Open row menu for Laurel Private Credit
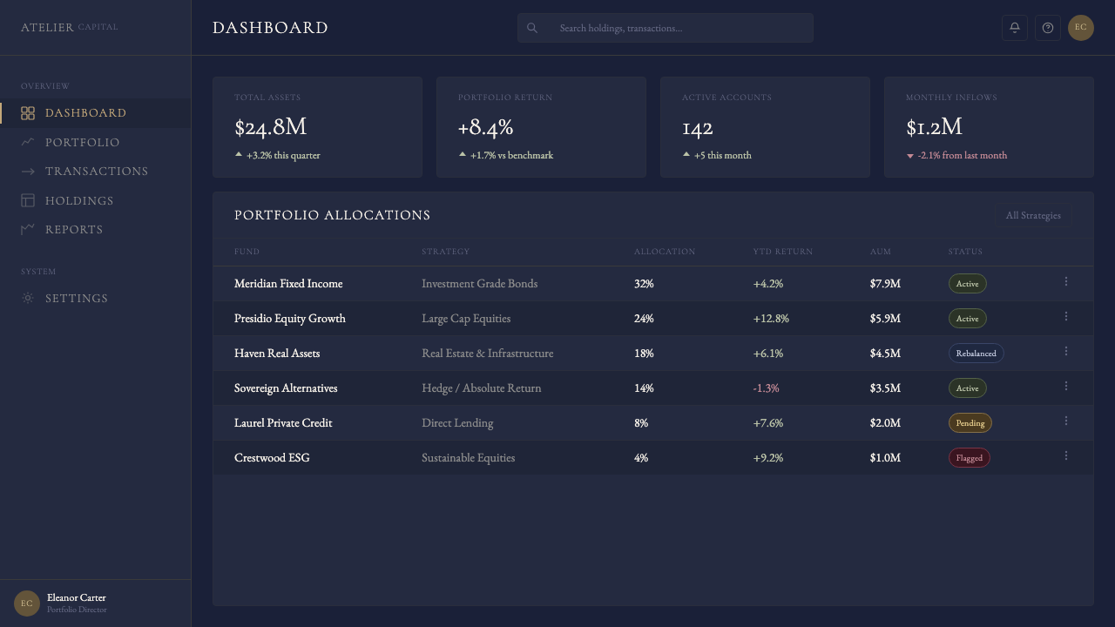This screenshot has height=627, width=1115. (1066, 421)
